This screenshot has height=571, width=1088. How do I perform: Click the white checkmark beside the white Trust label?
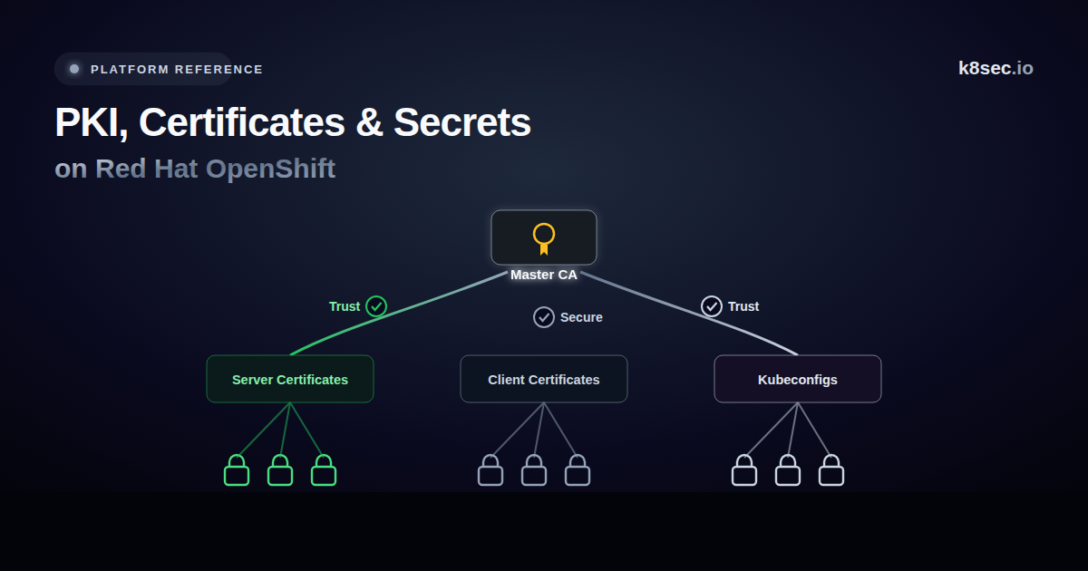click(x=712, y=306)
